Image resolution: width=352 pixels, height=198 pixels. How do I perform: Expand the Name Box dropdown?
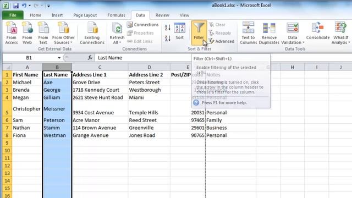click(59, 58)
